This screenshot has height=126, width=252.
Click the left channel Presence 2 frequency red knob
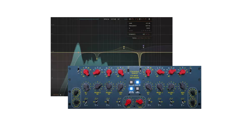(97, 72)
